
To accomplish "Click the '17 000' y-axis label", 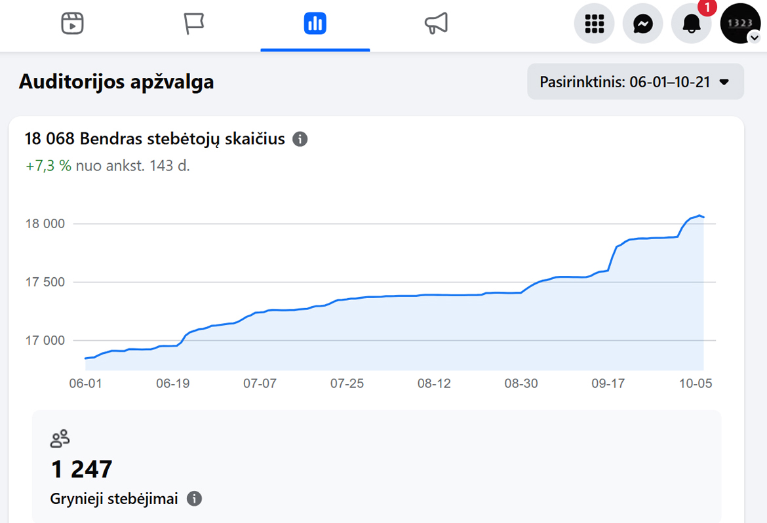I will (45, 341).
